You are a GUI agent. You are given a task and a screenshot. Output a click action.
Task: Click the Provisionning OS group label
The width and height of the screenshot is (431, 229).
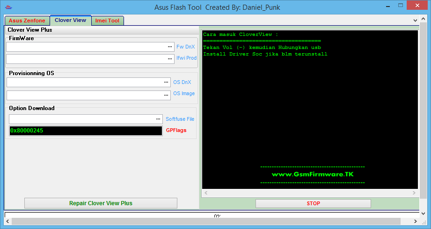(32, 73)
